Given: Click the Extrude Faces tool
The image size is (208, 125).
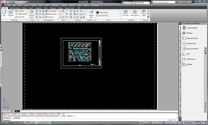Looking at the screenshot, I should 51,14.
